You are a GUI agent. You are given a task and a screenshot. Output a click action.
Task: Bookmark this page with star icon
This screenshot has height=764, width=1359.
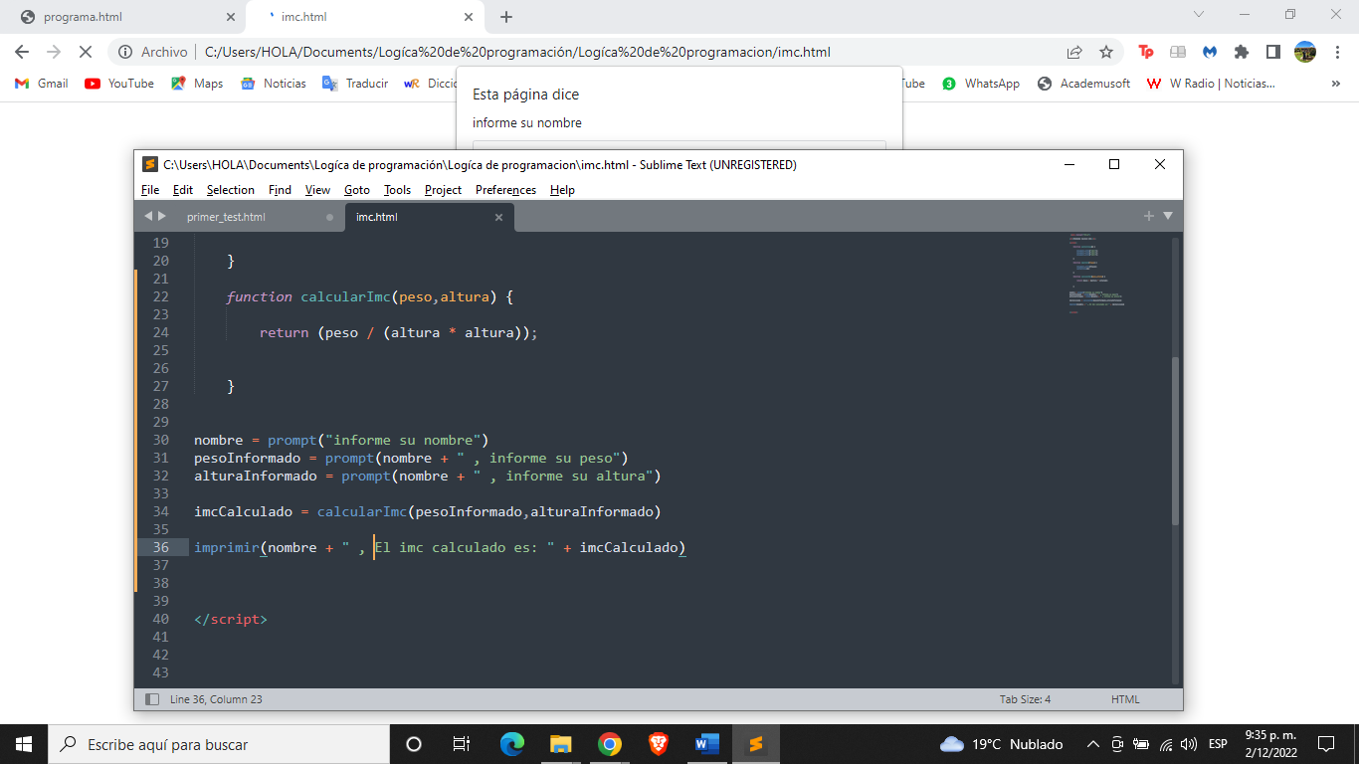tap(1106, 52)
